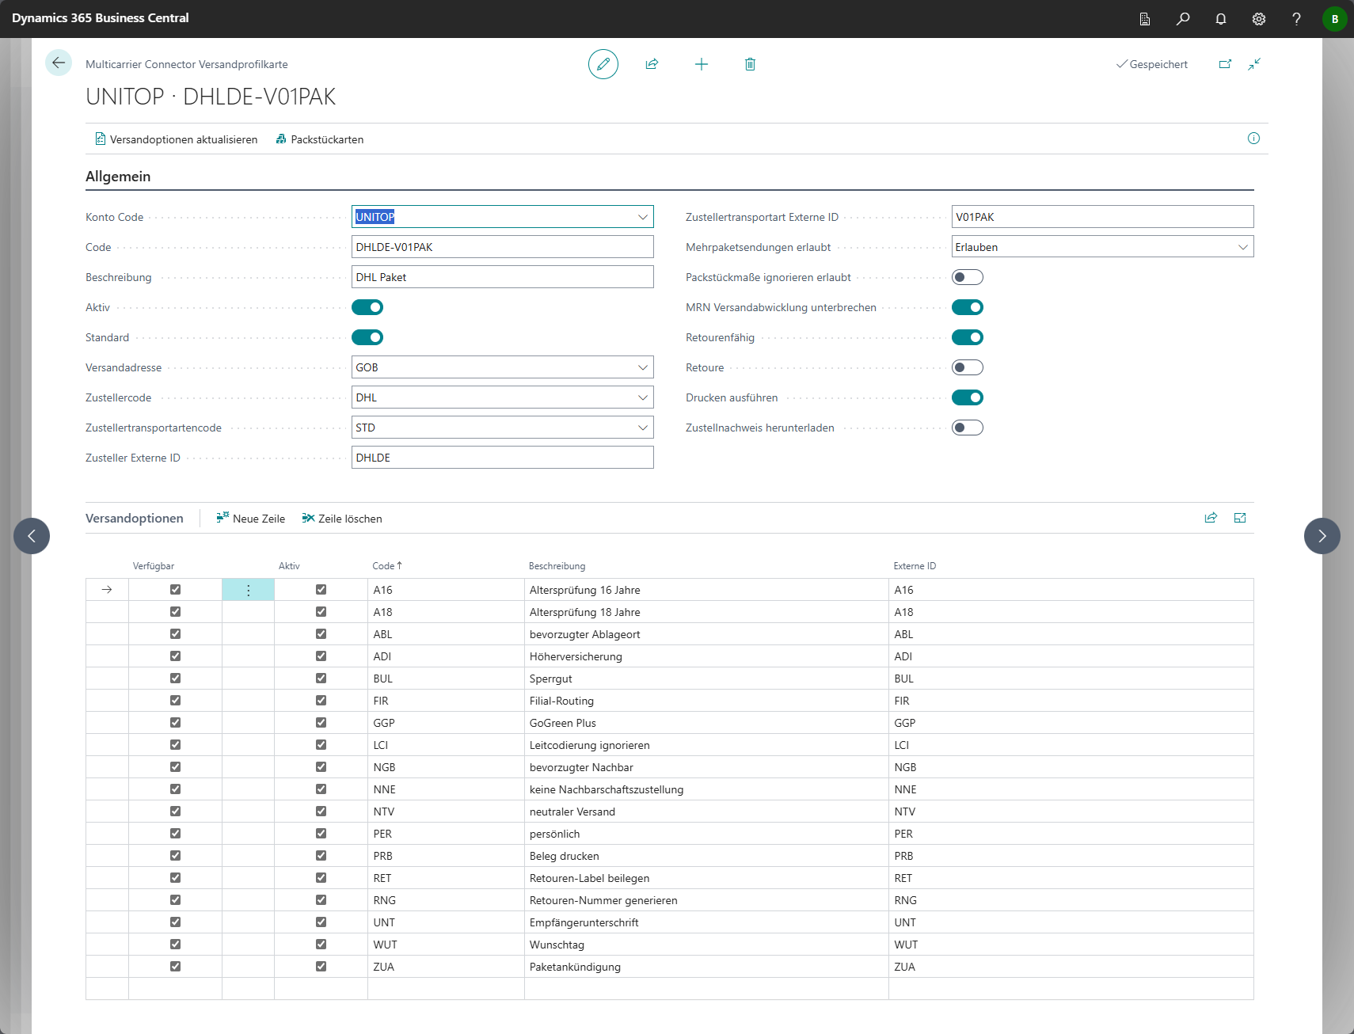Click the pencil edit icon
The image size is (1354, 1034).
603,64
